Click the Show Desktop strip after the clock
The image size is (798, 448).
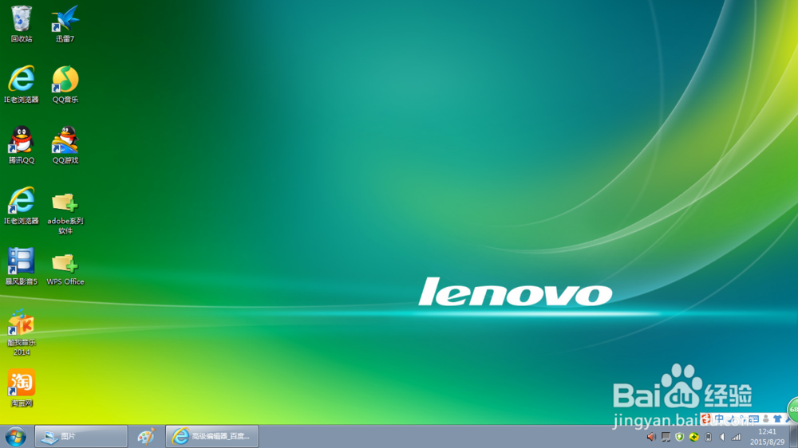tap(793, 437)
